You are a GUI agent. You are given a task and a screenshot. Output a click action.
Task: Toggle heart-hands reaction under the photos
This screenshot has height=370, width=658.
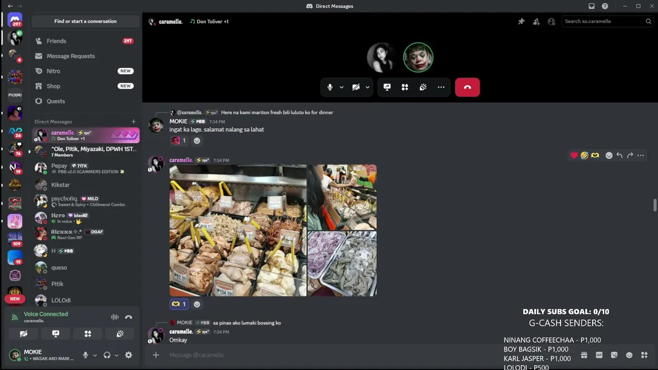pos(179,304)
